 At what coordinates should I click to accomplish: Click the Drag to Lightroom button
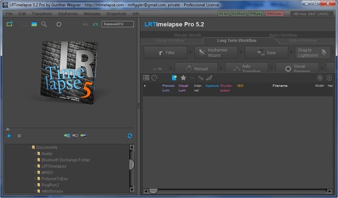[313, 53]
